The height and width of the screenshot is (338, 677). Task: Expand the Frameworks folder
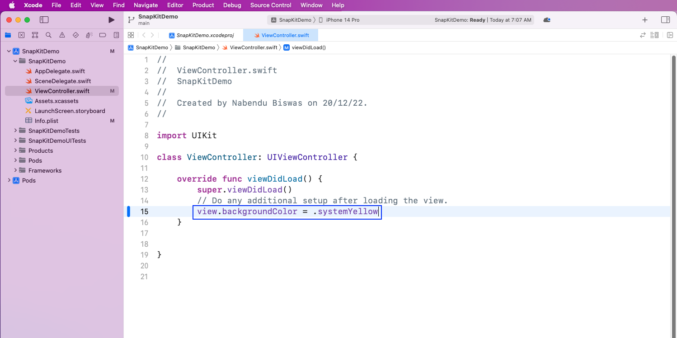click(x=15, y=170)
